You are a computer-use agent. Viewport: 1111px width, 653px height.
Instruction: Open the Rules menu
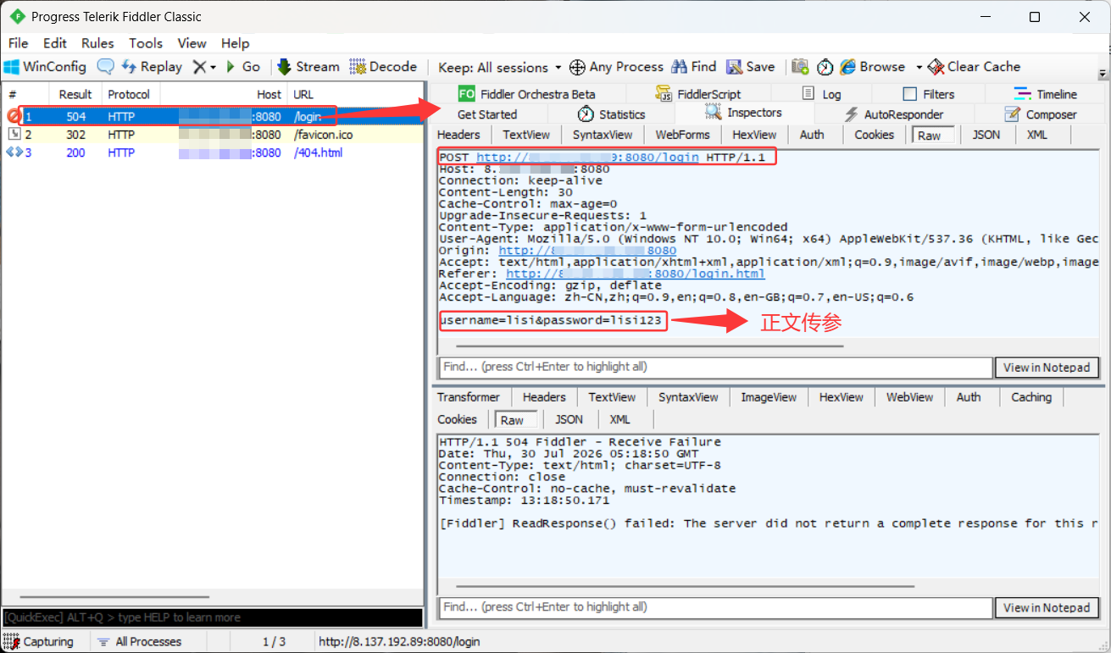[97, 43]
